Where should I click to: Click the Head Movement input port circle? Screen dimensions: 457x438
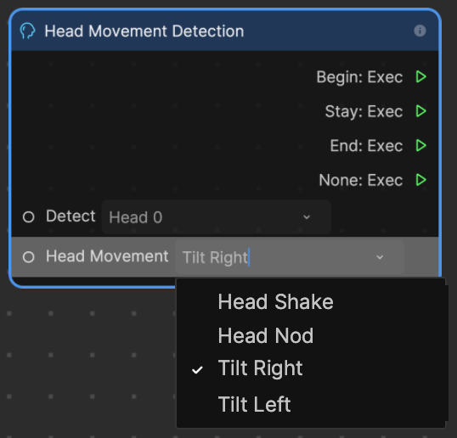[29, 257]
